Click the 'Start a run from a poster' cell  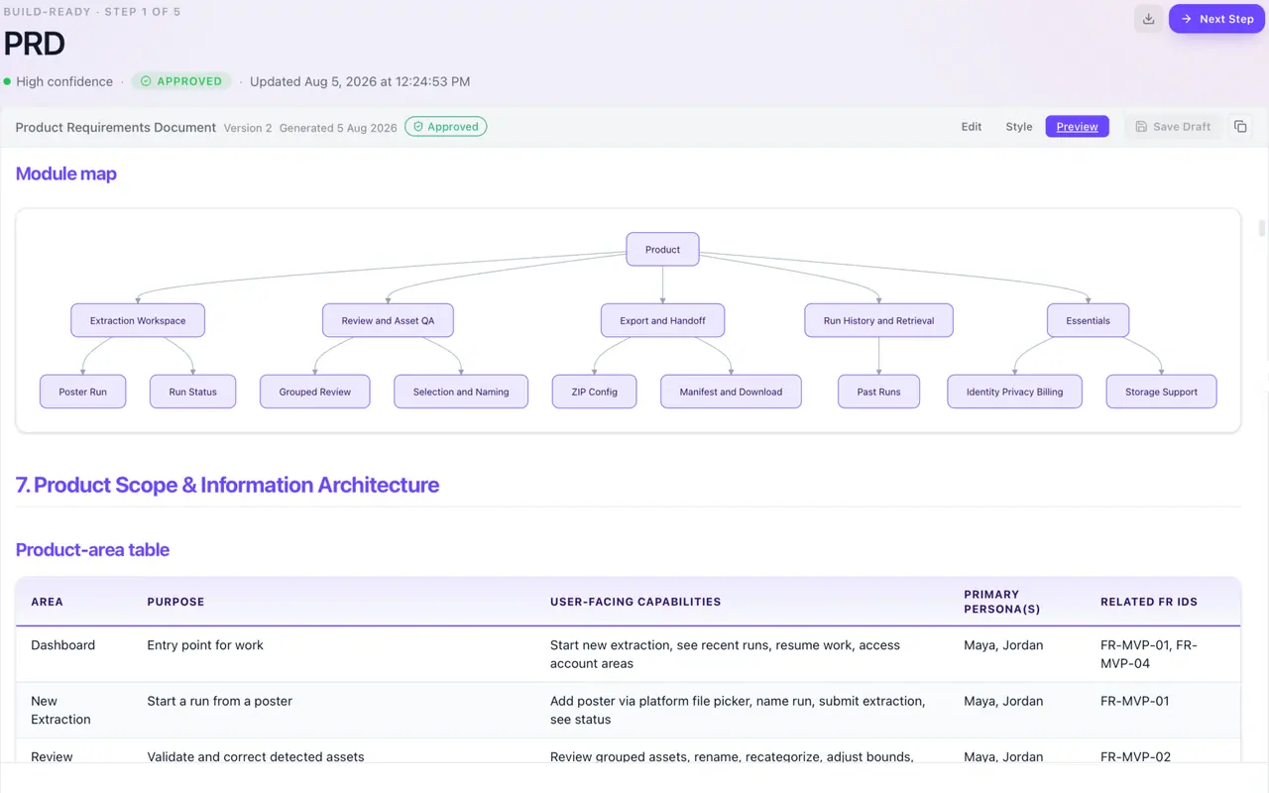click(220, 701)
